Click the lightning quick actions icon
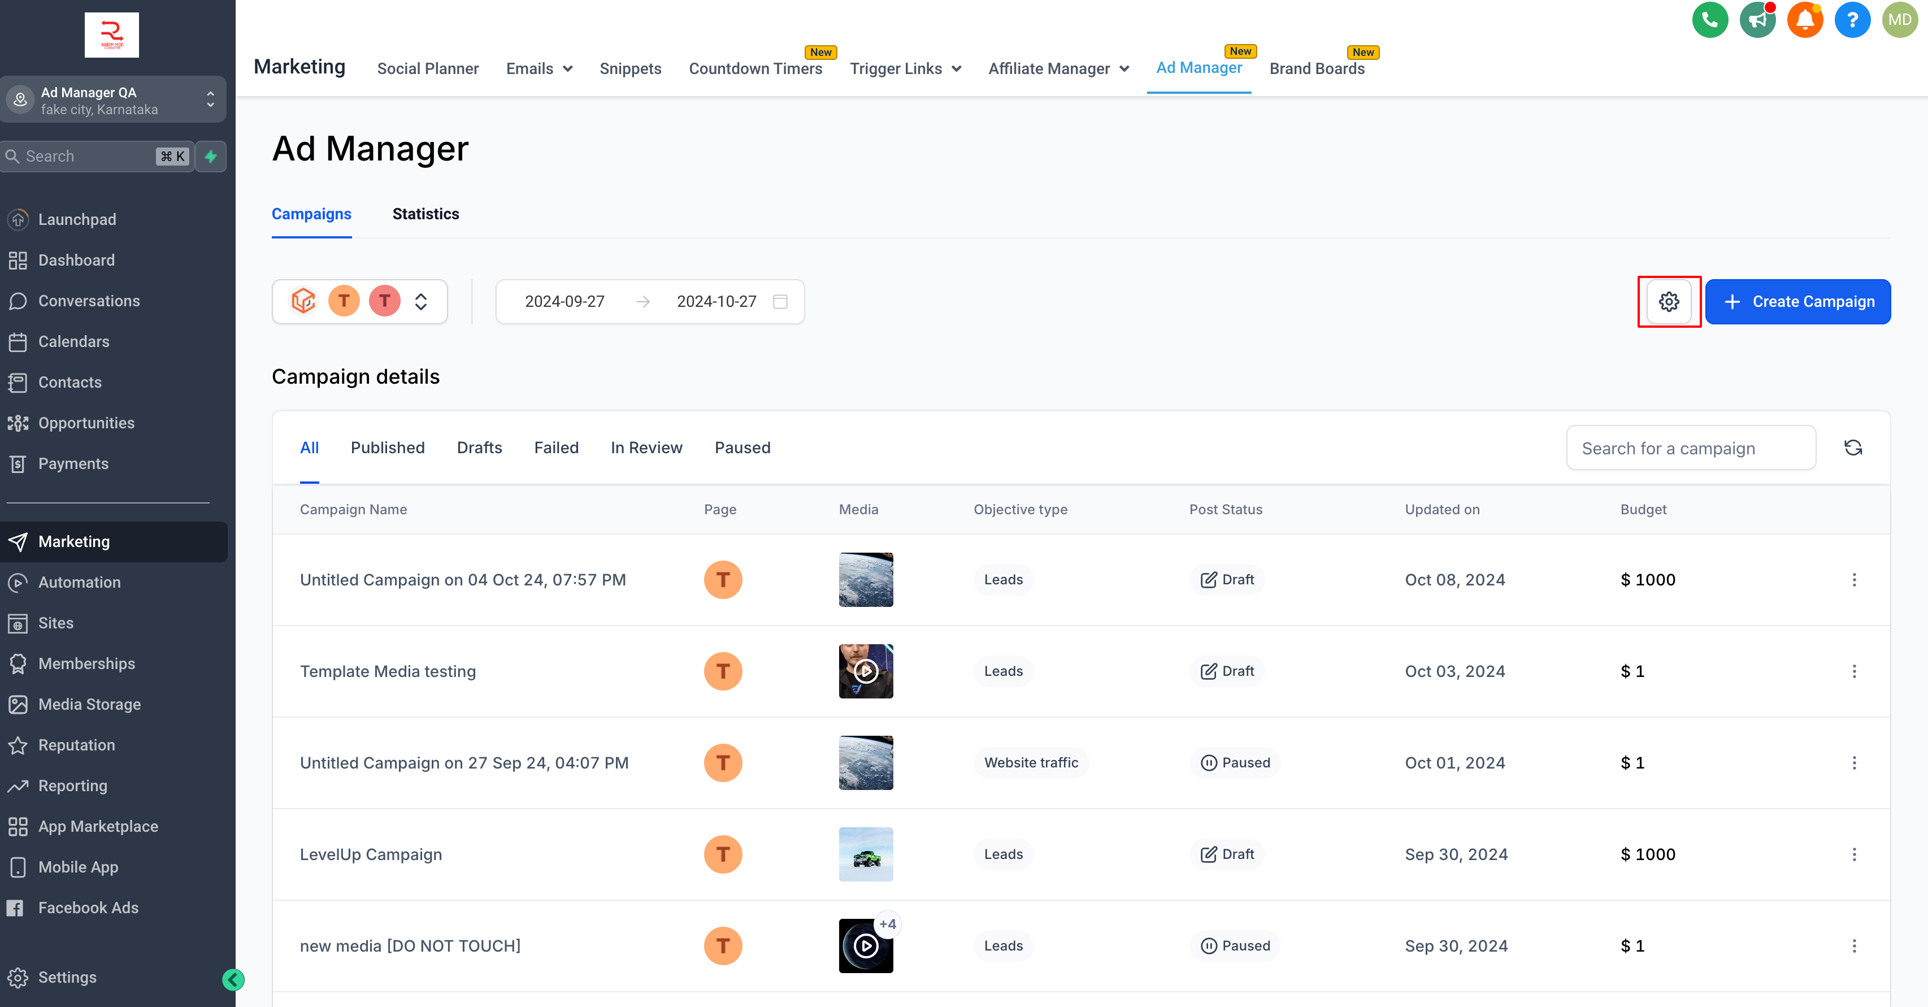The height and width of the screenshot is (1007, 1928). (211, 157)
